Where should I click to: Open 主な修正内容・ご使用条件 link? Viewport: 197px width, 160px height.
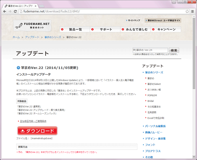[33, 121]
